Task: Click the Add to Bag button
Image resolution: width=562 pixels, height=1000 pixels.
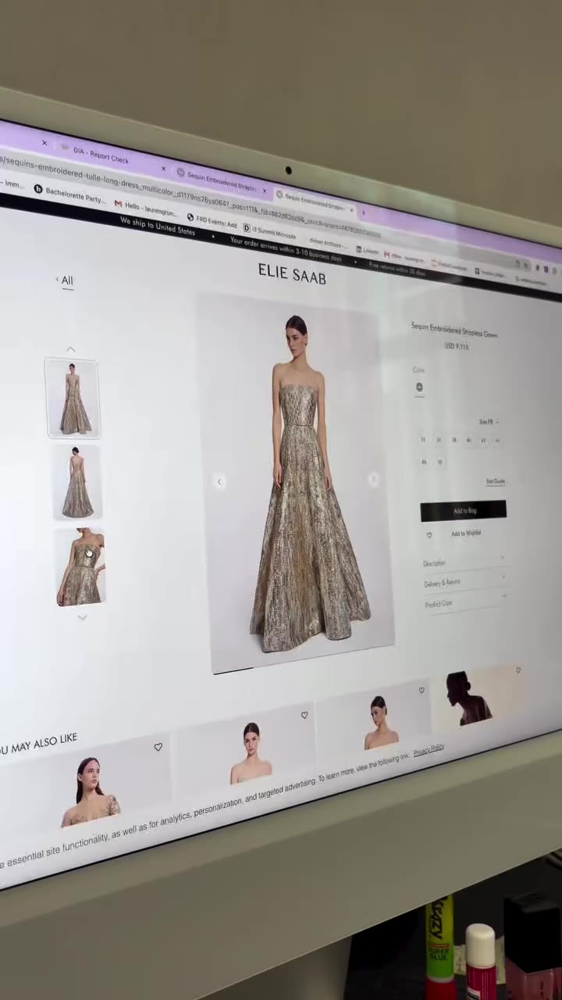Action: click(464, 511)
